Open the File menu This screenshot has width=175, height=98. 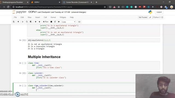coord(15,17)
